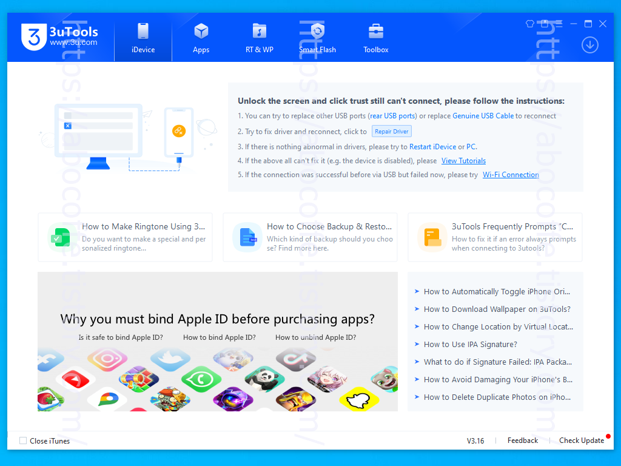The height and width of the screenshot is (466, 621).
Task: Open the skin theme shirt icon
Action: click(529, 24)
